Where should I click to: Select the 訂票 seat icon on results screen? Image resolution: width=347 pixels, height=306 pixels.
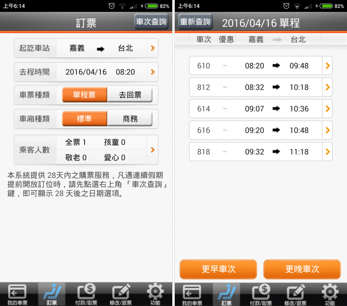(x=226, y=293)
